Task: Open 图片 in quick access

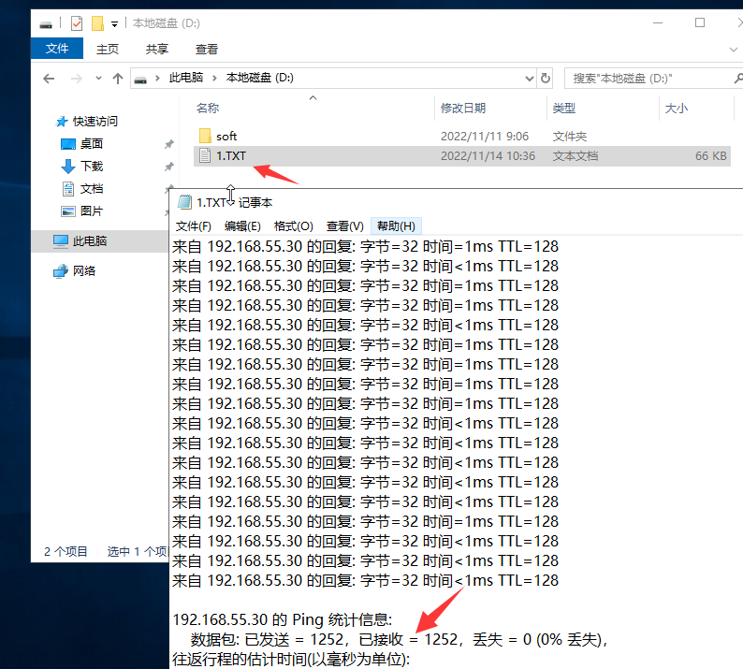Action: 92,211
